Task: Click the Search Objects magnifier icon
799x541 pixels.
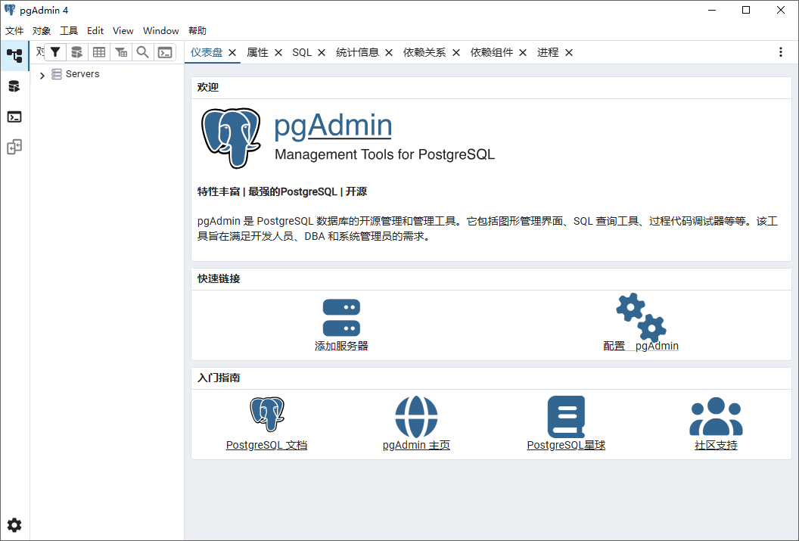Action: [x=143, y=52]
